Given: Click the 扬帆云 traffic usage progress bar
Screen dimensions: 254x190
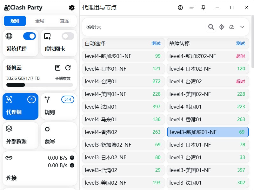Looking at the screenshot, I should click(x=40, y=85).
